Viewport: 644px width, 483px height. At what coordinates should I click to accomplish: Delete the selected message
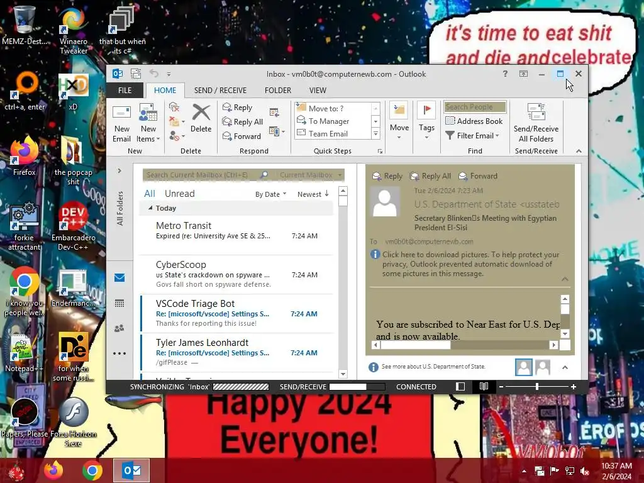pos(201,118)
